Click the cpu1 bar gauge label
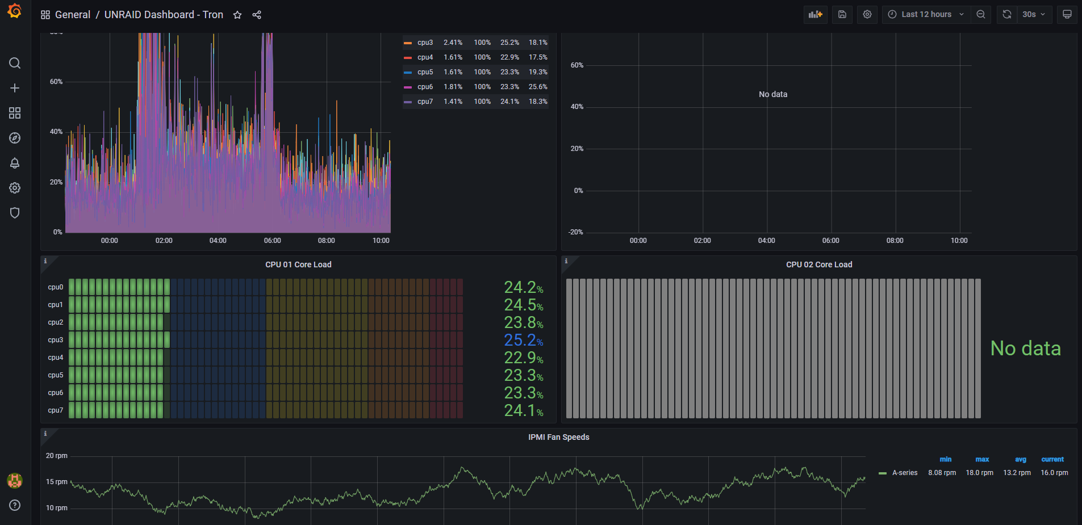Viewport: 1082px width, 525px height. click(x=56, y=305)
